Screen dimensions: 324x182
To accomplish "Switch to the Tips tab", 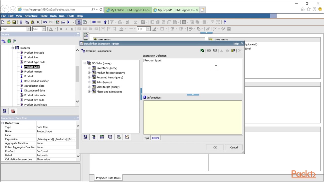I will (147, 138).
